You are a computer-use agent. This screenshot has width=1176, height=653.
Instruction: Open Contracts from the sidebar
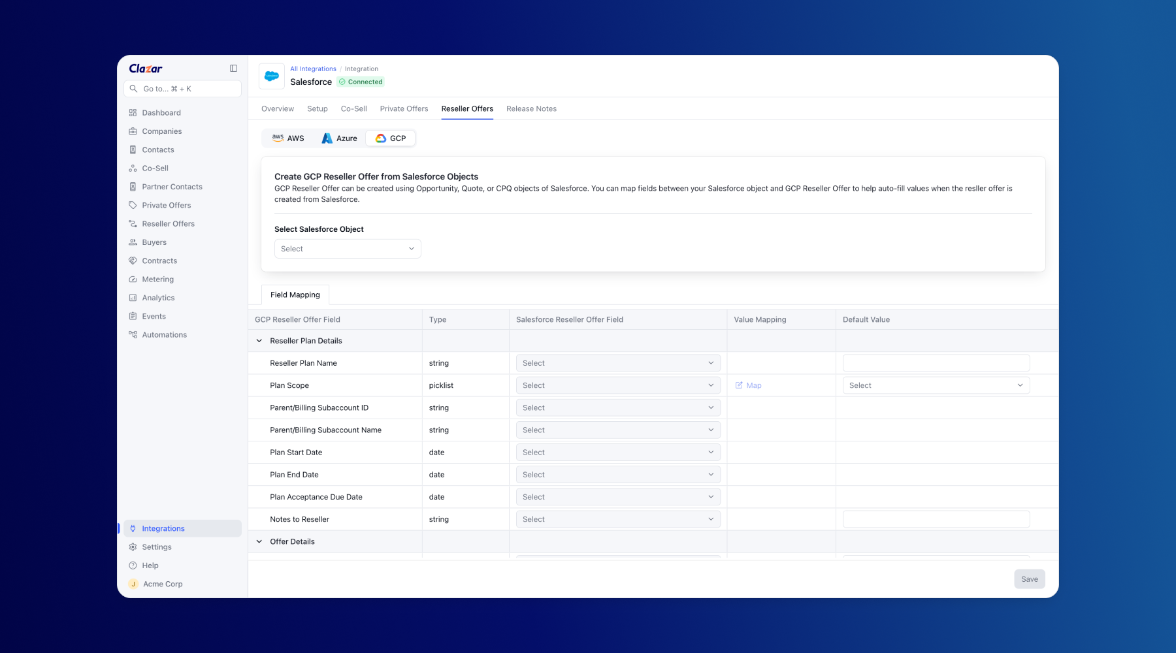(x=159, y=261)
